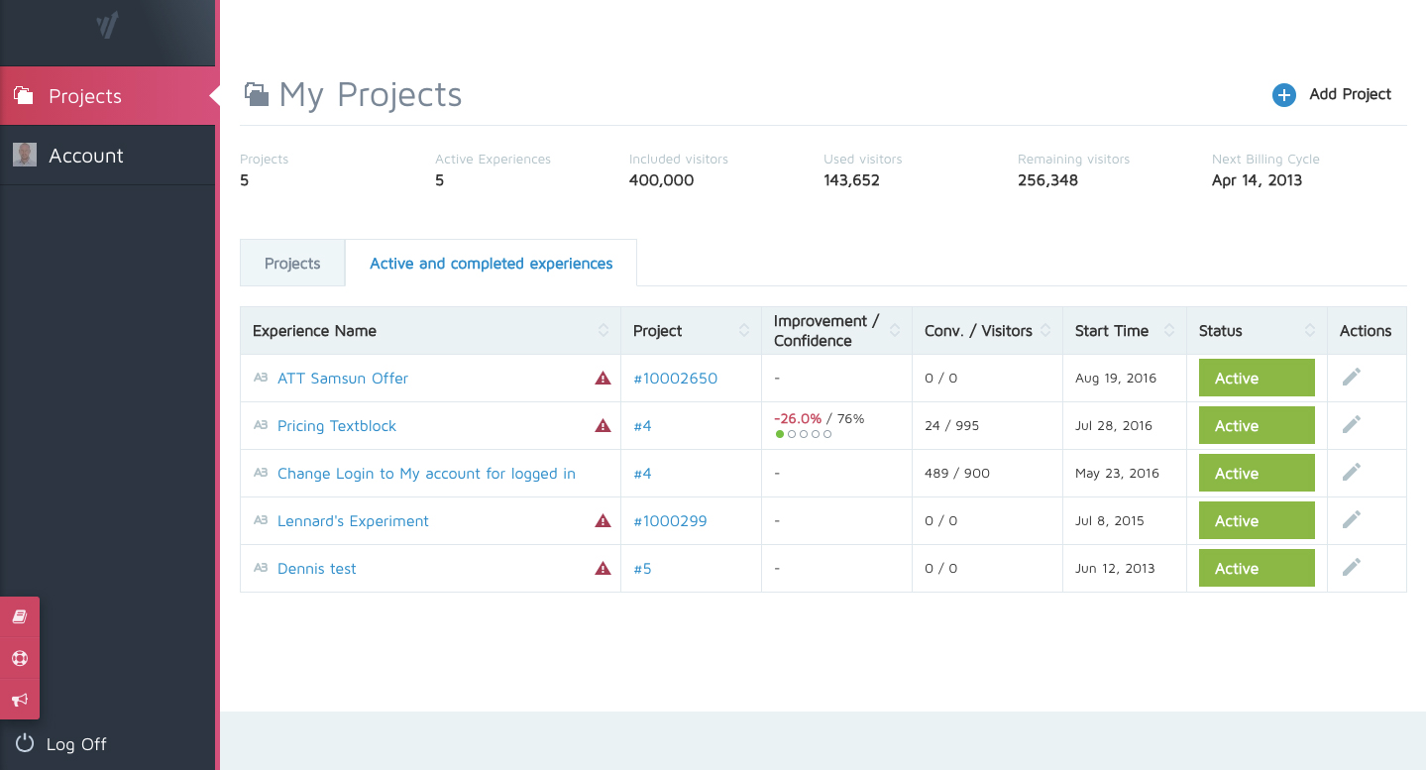
Task: Click A/B icon beside Change Login row
Action: tap(261, 473)
